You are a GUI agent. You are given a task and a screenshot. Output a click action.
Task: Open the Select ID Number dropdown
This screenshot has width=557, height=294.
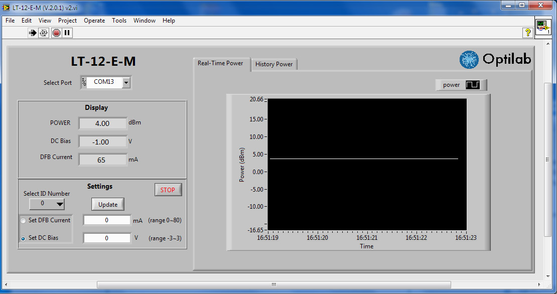(x=47, y=204)
